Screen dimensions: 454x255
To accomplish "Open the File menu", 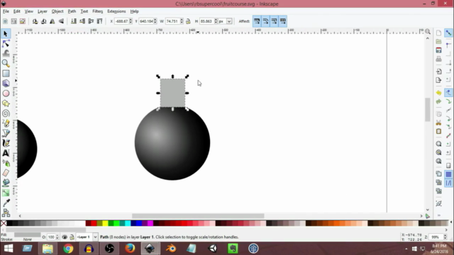I will [6, 11].
